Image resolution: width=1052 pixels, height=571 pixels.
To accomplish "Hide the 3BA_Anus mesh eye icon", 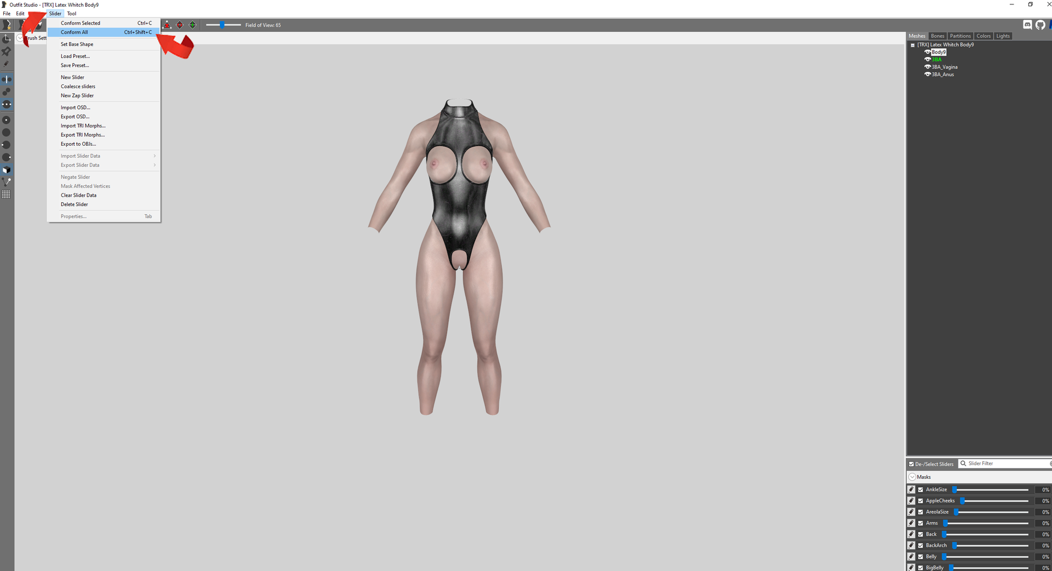I will [x=928, y=75].
